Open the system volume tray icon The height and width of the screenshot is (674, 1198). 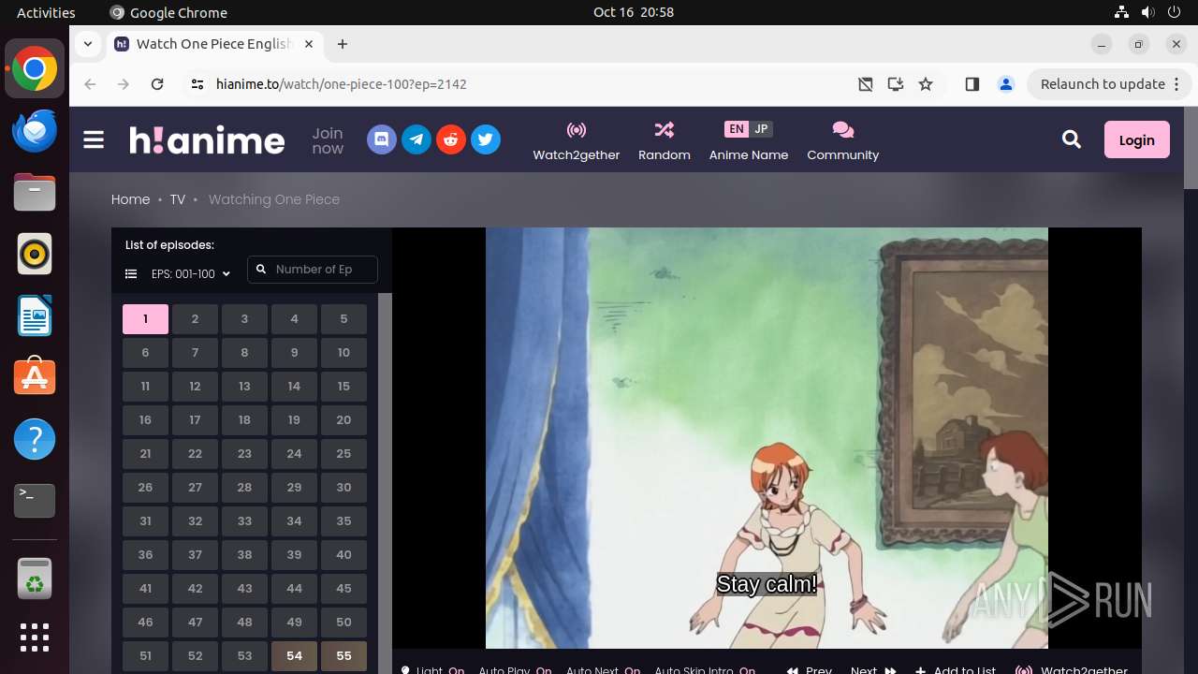click(x=1148, y=12)
